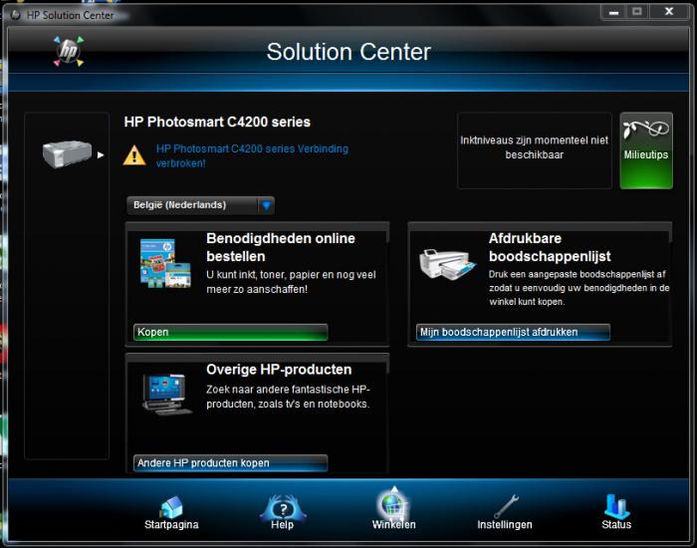Open the België (Nederlands) country dropdown

(x=200, y=205)
